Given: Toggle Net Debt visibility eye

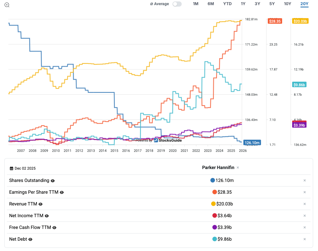Looking at the screenshot, I should 30,240.
